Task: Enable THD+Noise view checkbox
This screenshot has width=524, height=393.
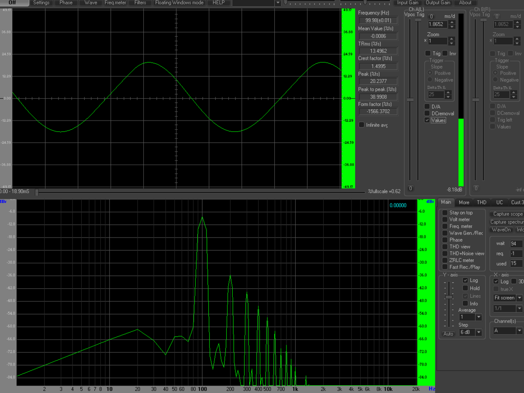Action: tap(445, 253)
